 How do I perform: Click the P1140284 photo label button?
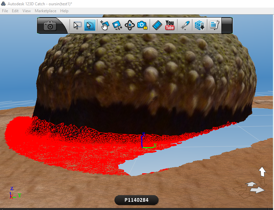pos(136,200)
